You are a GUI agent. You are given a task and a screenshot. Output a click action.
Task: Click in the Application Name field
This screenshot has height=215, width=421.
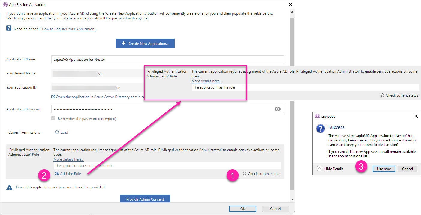[167, 59]
